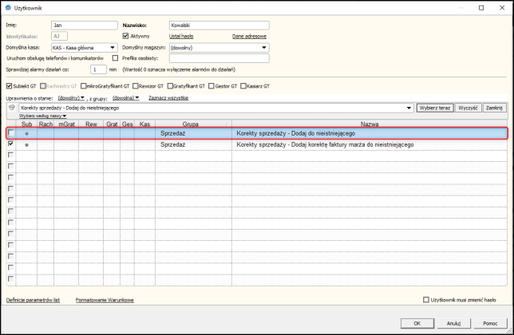Close the Użytkownik window

[502, 8]
